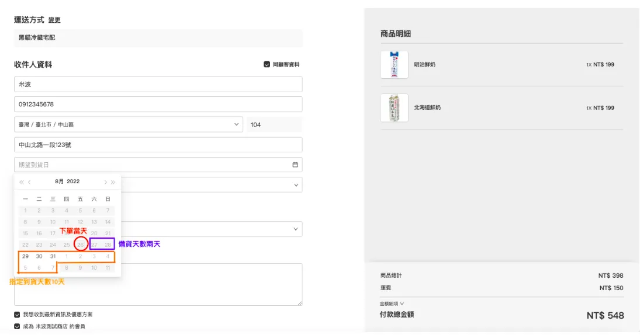Click the disabled date 22 in the calendar
This screenshot has height=335, width=640.
coord(25,245)
